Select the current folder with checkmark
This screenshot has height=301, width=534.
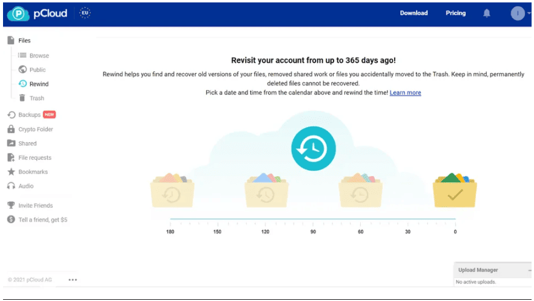point(455,190)
